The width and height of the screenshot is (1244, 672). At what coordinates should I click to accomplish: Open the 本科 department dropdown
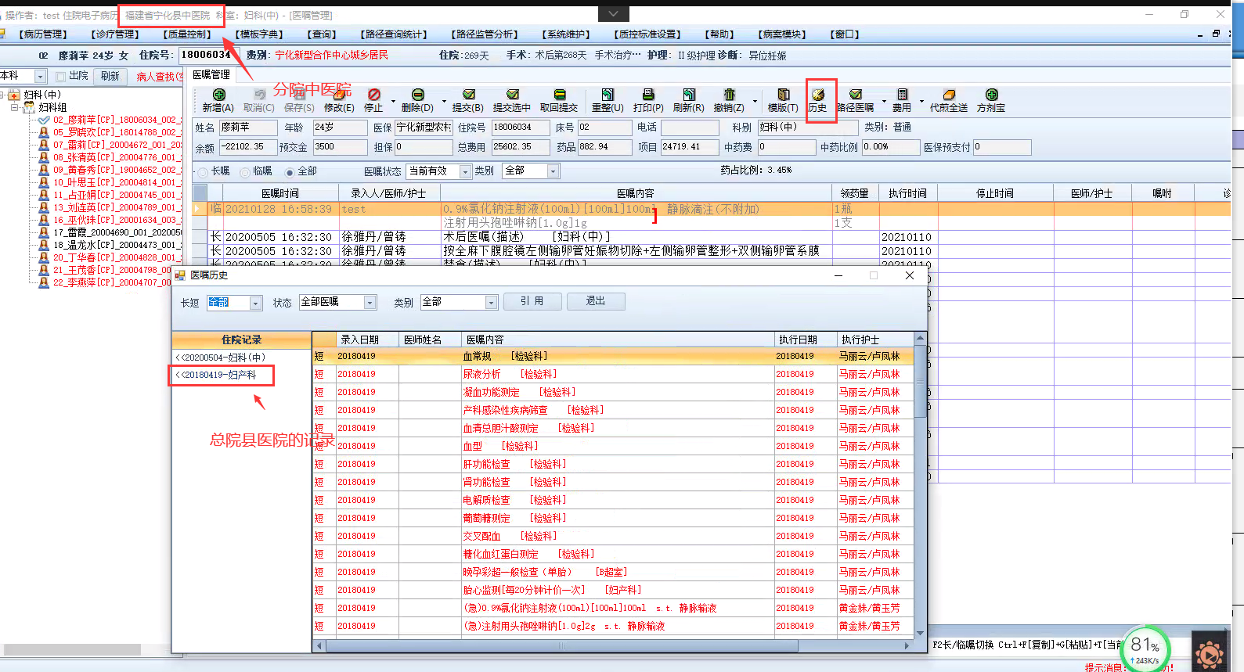[41, 76]
